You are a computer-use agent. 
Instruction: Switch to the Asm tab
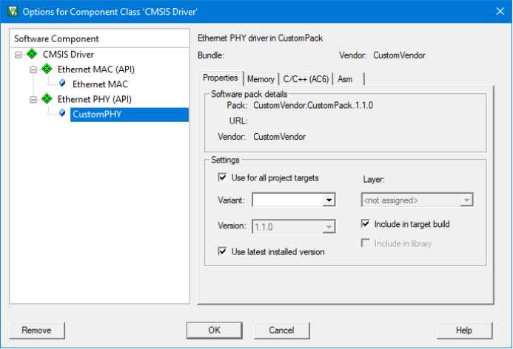[x=346, y=79]
